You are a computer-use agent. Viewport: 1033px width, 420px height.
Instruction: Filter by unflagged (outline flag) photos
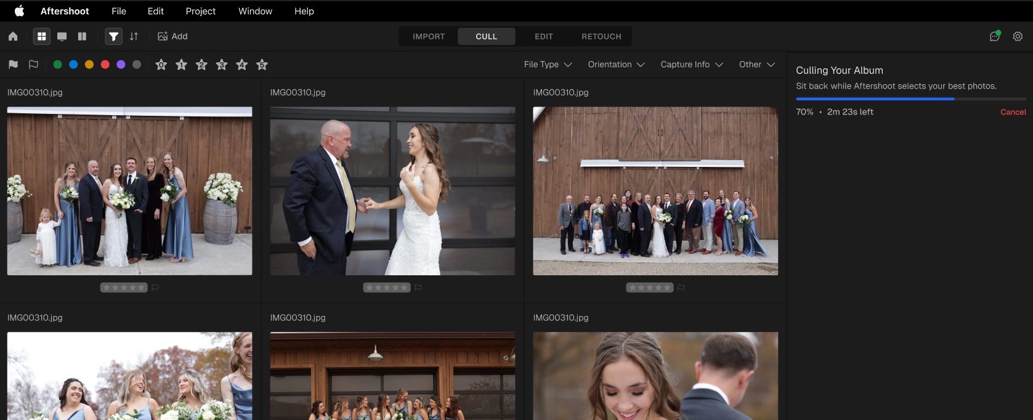click(x=33, y=65)
